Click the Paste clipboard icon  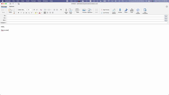coord(10,10)
